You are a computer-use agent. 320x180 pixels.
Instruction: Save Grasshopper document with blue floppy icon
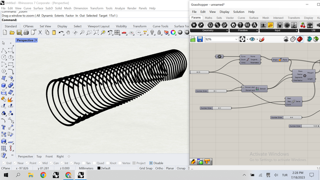pos(200,39)
